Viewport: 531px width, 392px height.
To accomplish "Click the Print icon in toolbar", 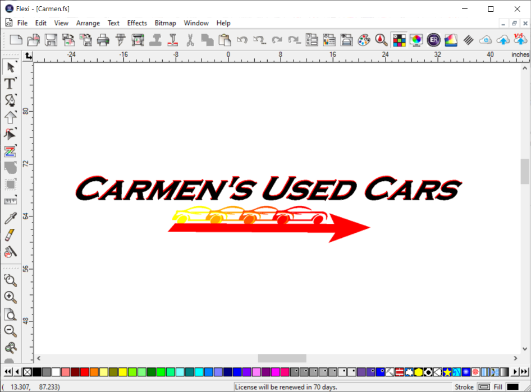I will 103,40.
